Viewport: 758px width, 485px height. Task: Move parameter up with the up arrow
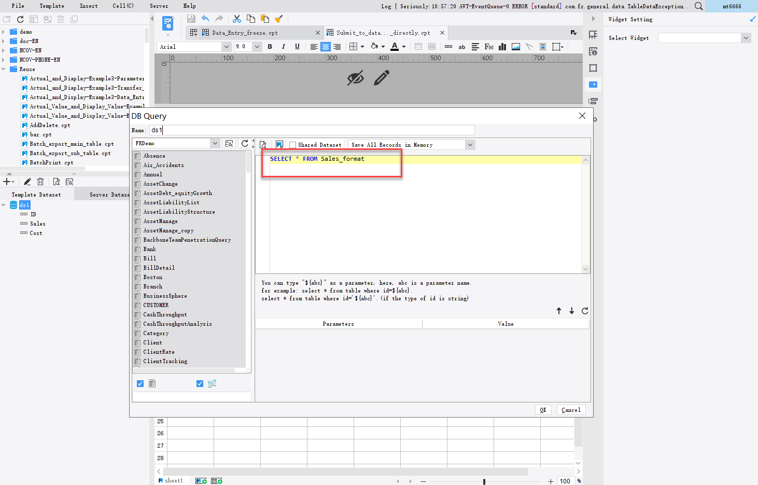click(559, 311)
